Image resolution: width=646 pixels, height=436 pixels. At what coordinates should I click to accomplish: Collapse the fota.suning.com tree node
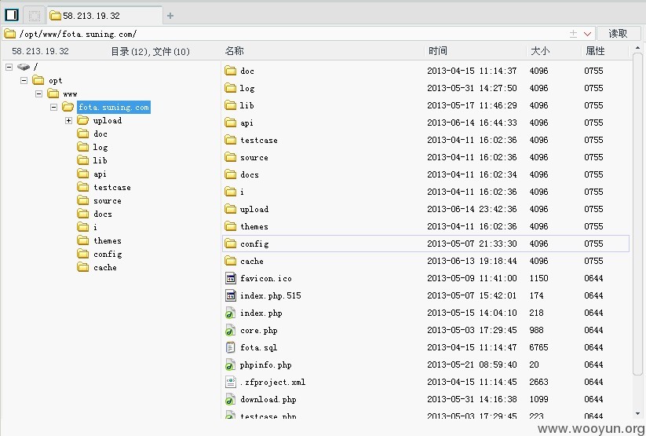(53, 108)
